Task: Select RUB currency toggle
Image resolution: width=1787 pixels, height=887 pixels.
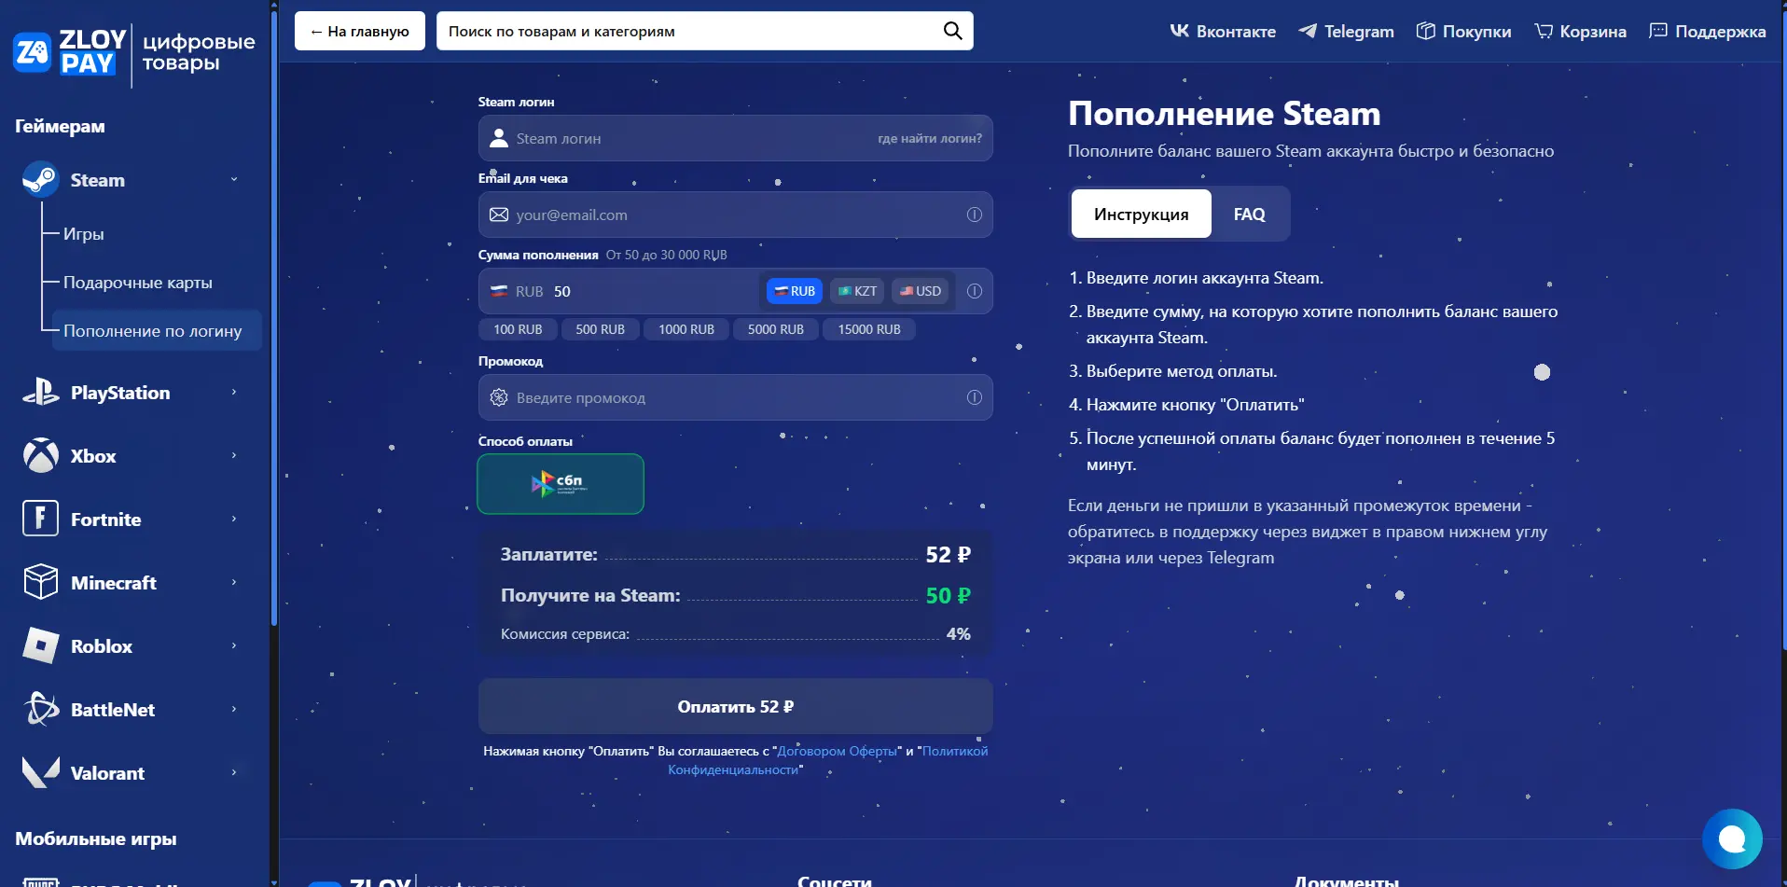Action: (795, 291)
